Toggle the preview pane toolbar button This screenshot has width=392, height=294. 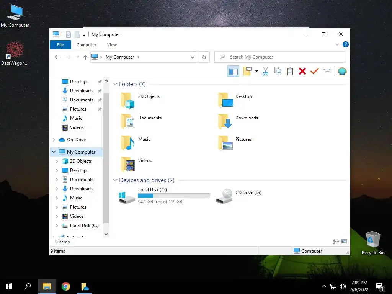point(233,72)
